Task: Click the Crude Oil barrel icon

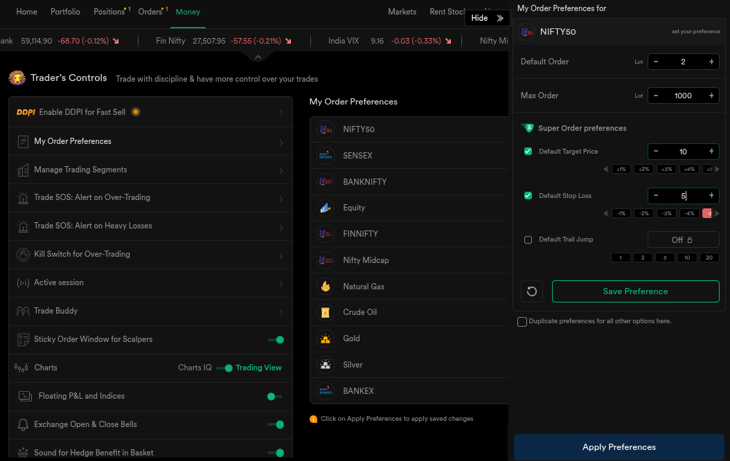Action: (325, 312)
